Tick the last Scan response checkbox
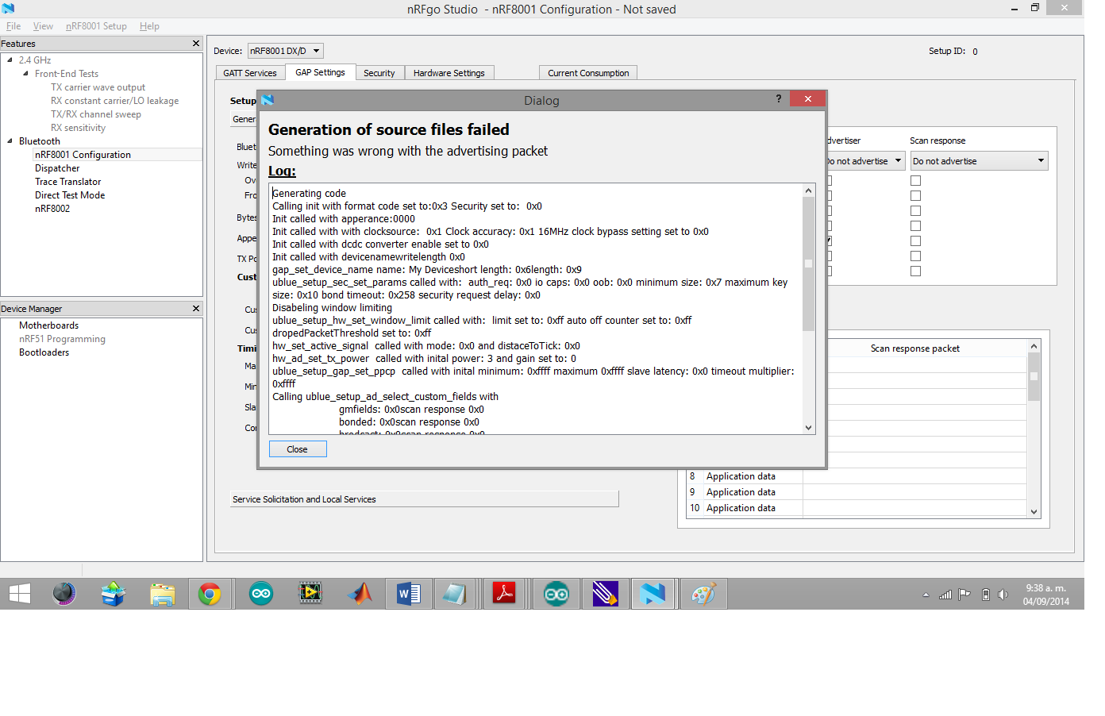 point(915,271)
